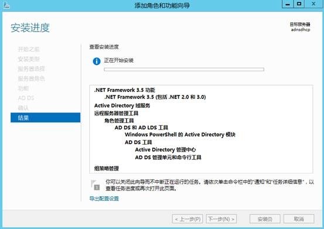
Task: Close the wizard window
Action: click(313, 4)
